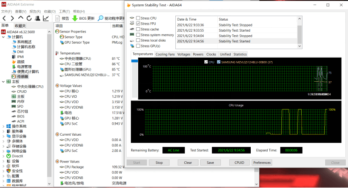Viewport: 348px width, 188px height.
Task: Click the Forward arrow in AIDA64 toolbar
Action: pos(12,18)
